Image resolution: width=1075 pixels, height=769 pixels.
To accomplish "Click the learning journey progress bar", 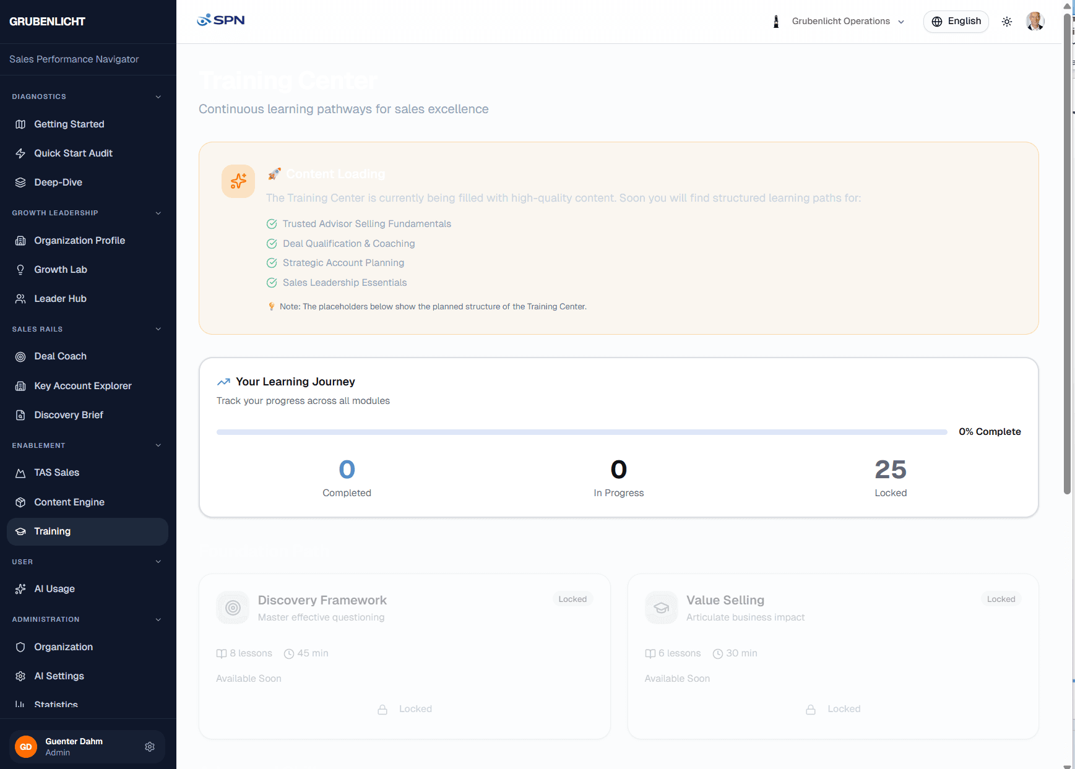I will click(581, 431).
